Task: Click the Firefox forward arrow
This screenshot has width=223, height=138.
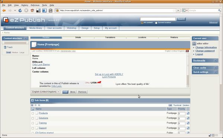Action: pos(10,10)
